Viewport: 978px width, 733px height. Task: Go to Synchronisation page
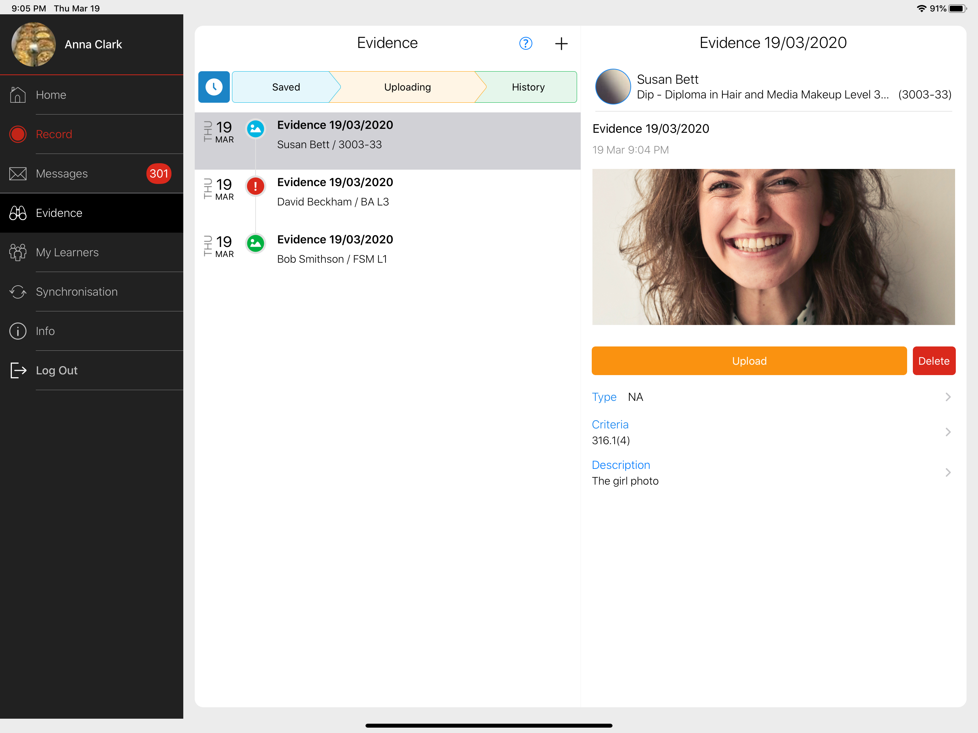[77, 291]
